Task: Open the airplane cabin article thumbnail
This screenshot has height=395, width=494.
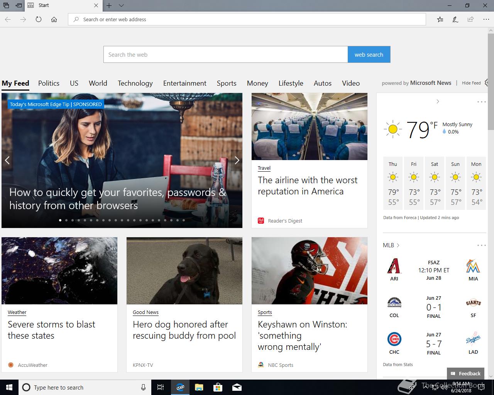Action: point(310,127)
